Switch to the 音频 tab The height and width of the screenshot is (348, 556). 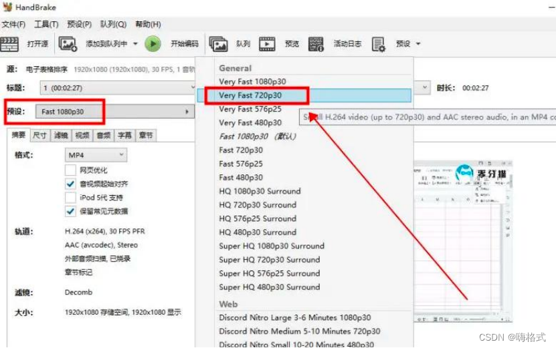(x=104, y=135)
